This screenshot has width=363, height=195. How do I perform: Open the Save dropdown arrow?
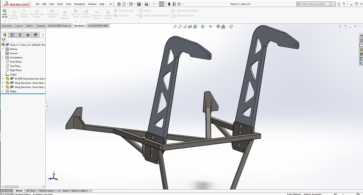point(142,4)
